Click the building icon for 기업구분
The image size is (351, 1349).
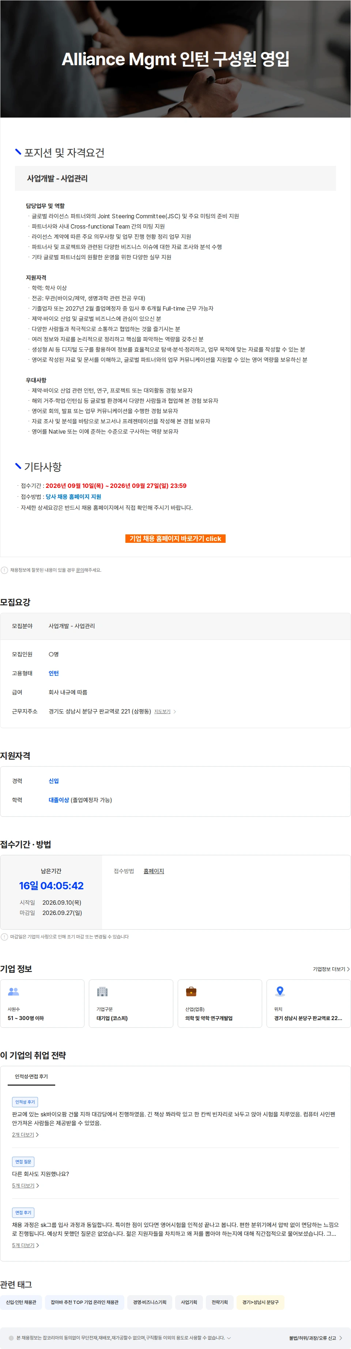(x=102, y=991)
